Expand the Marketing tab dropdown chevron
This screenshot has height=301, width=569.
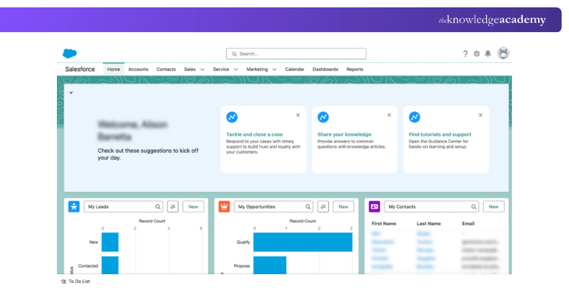point(274,70)
